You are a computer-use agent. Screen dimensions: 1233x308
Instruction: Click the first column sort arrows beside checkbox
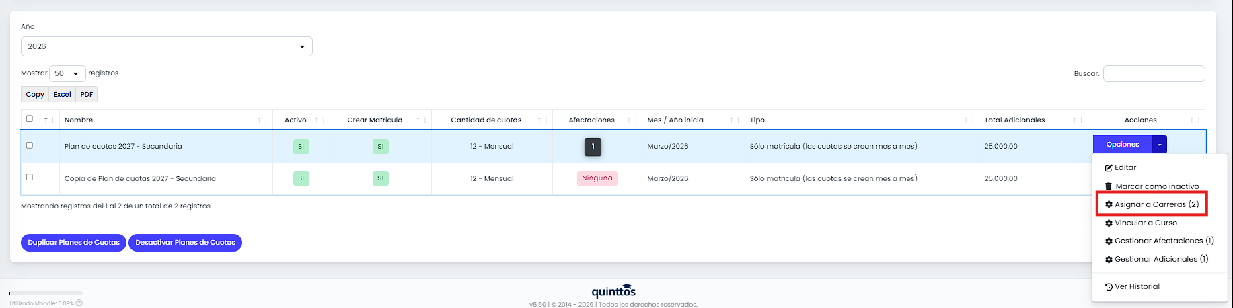point(49,120)
